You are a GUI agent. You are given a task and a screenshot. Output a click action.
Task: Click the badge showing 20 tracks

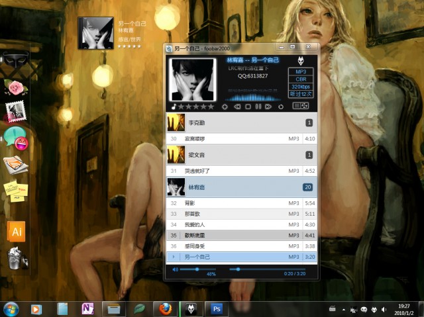click(x=307, y=187)
